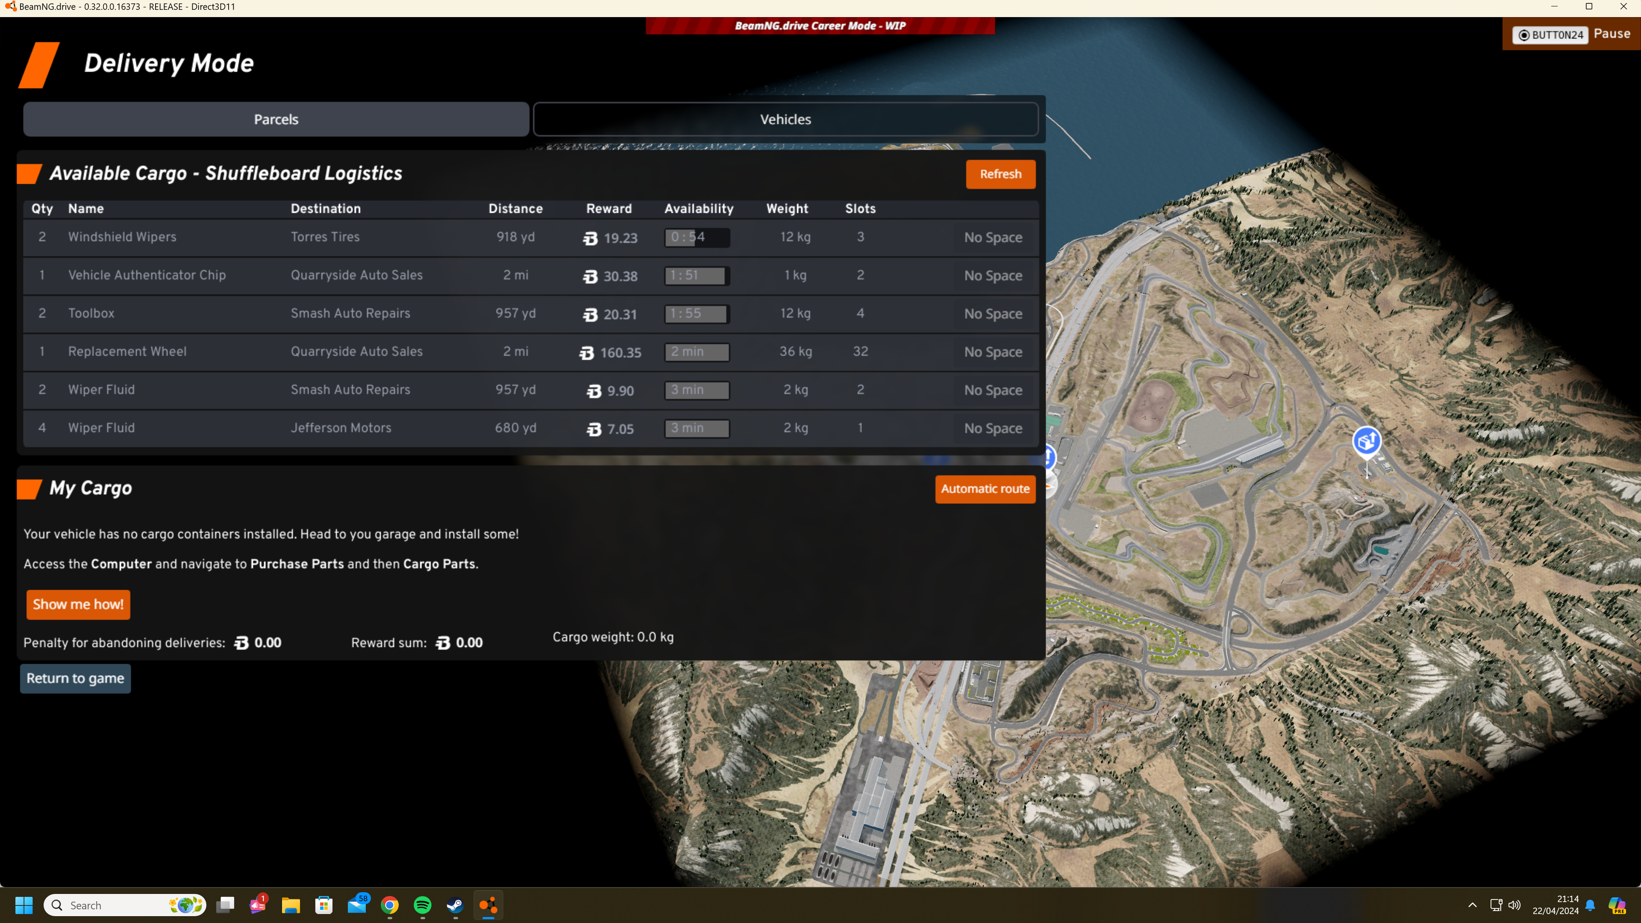
Task: Click BeamNG.drive taskbar icon
Action: click(488, 905)
